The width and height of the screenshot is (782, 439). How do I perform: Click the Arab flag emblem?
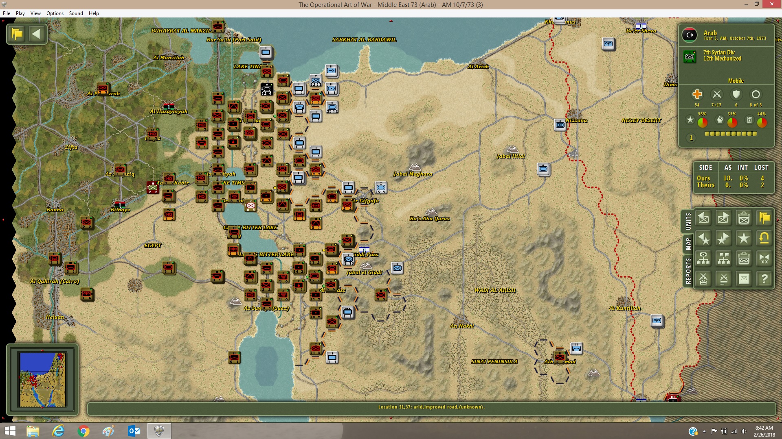(690, 35)
